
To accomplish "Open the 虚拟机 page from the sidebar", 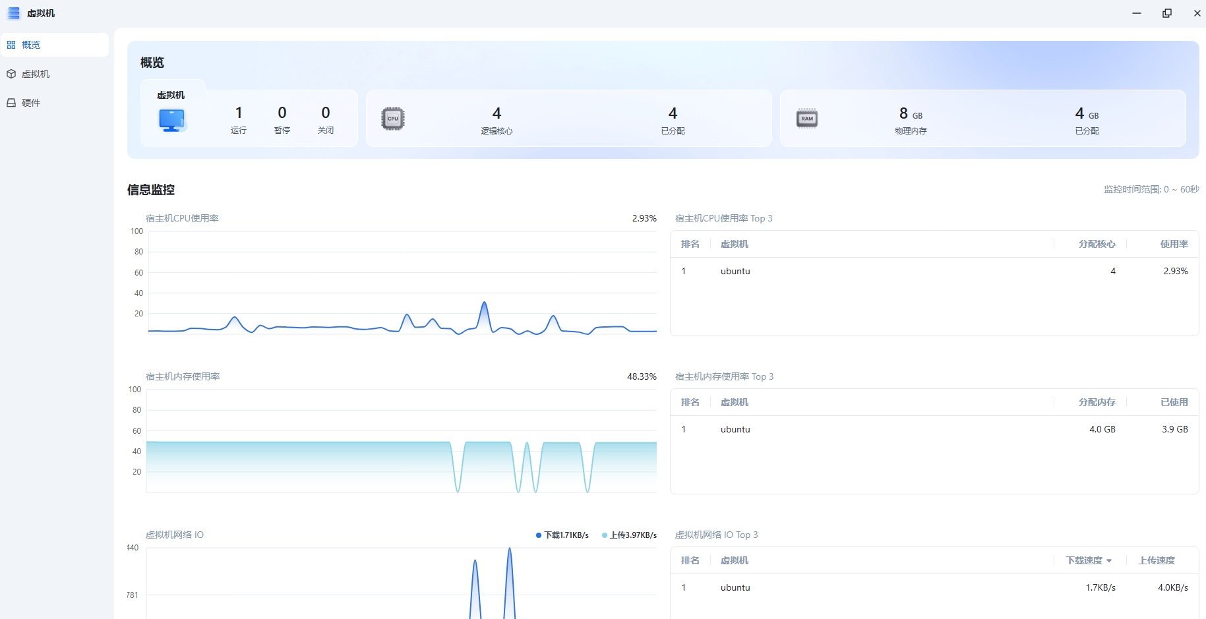I will [x=55, y=74].
